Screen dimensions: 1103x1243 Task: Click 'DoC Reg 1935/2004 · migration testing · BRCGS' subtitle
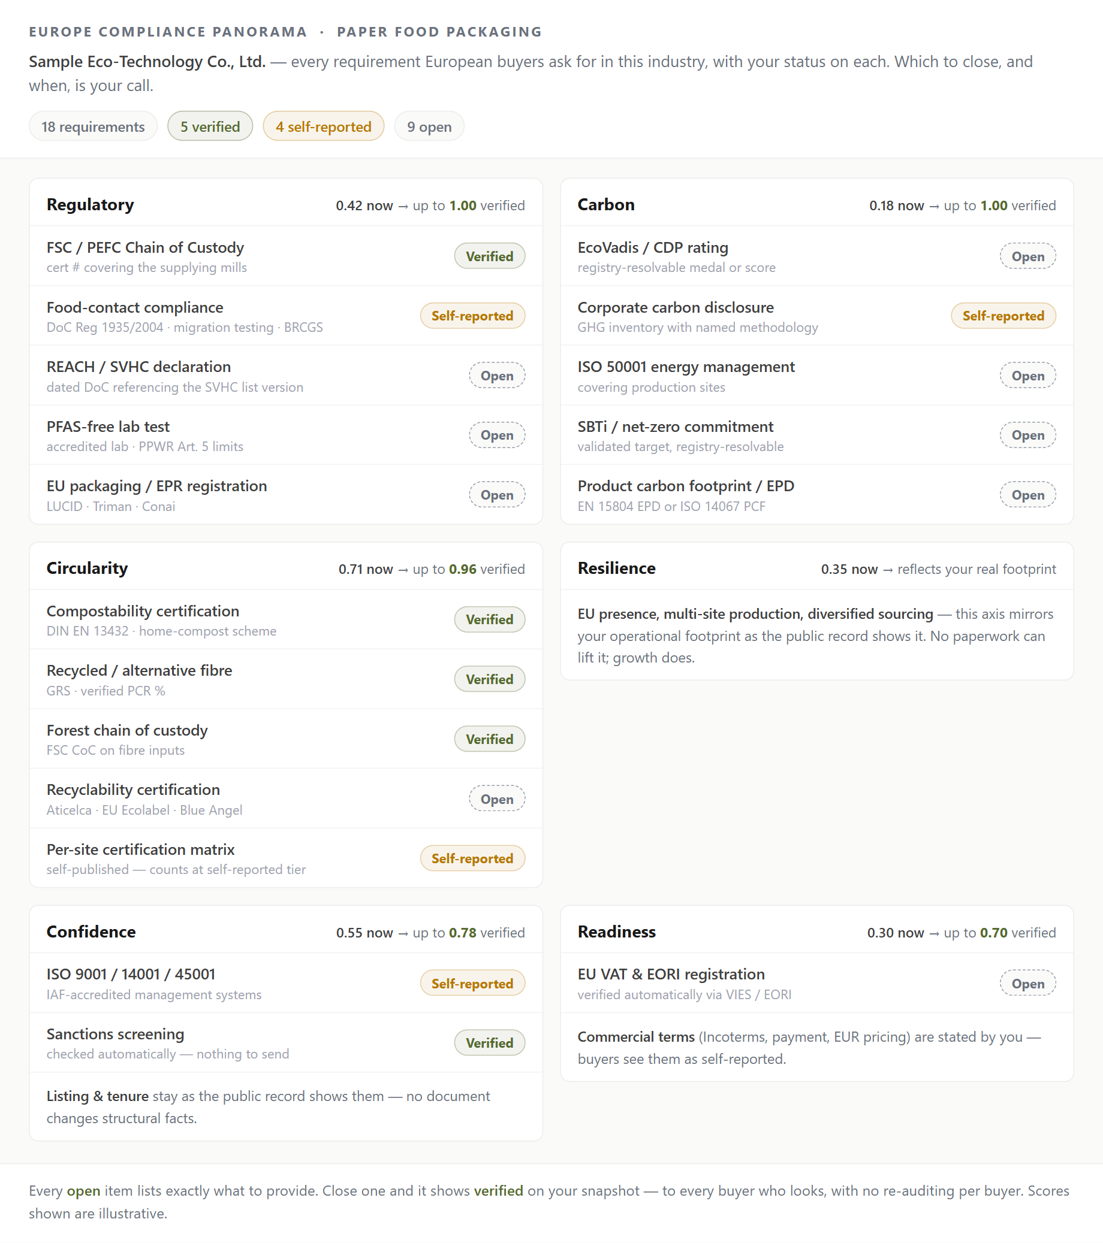185,327
